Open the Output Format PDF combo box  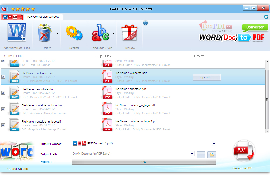(144, 144)
